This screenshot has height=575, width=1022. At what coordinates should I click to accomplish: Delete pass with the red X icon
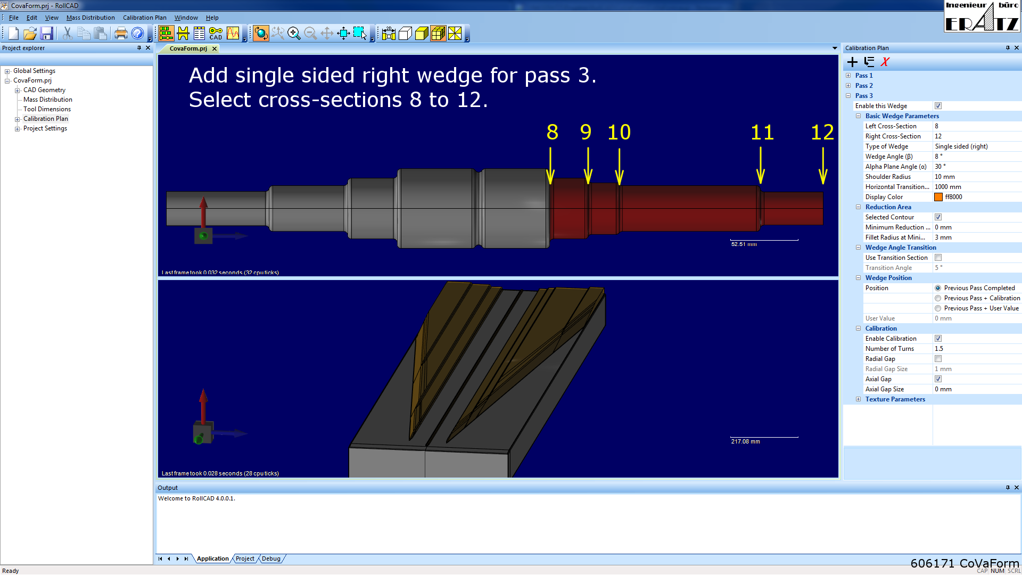(x=885, y=62)
